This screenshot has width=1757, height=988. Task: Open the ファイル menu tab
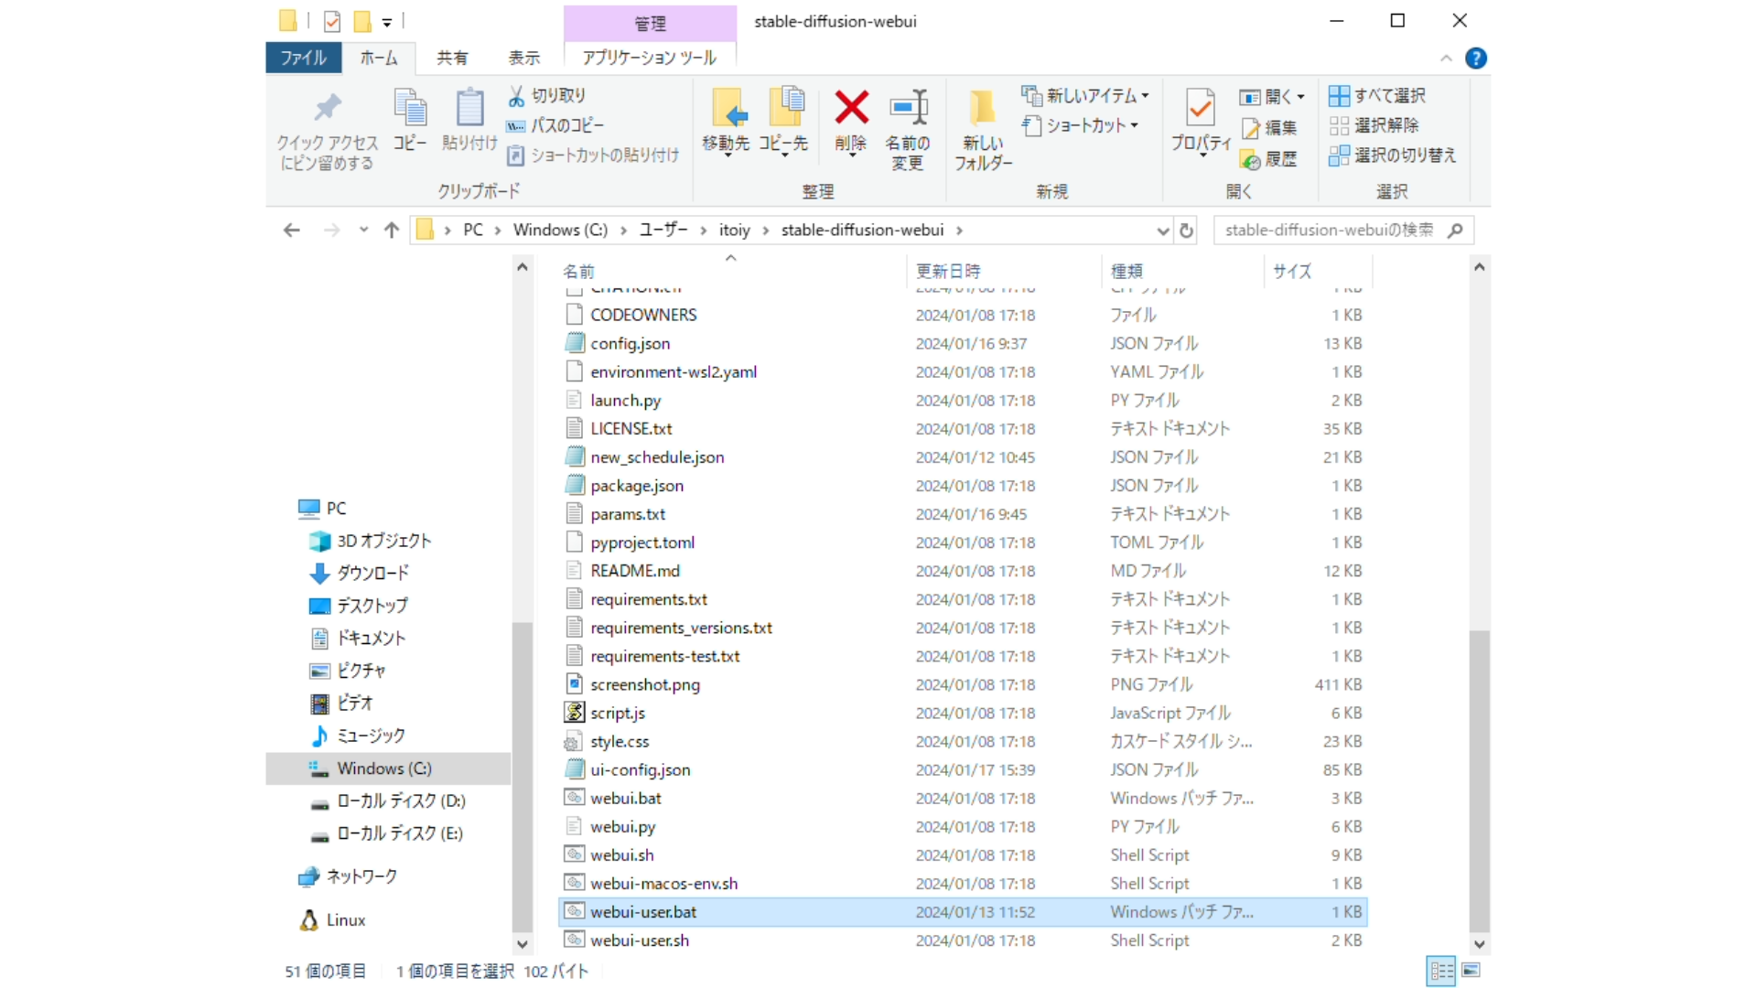click(303, 58)
